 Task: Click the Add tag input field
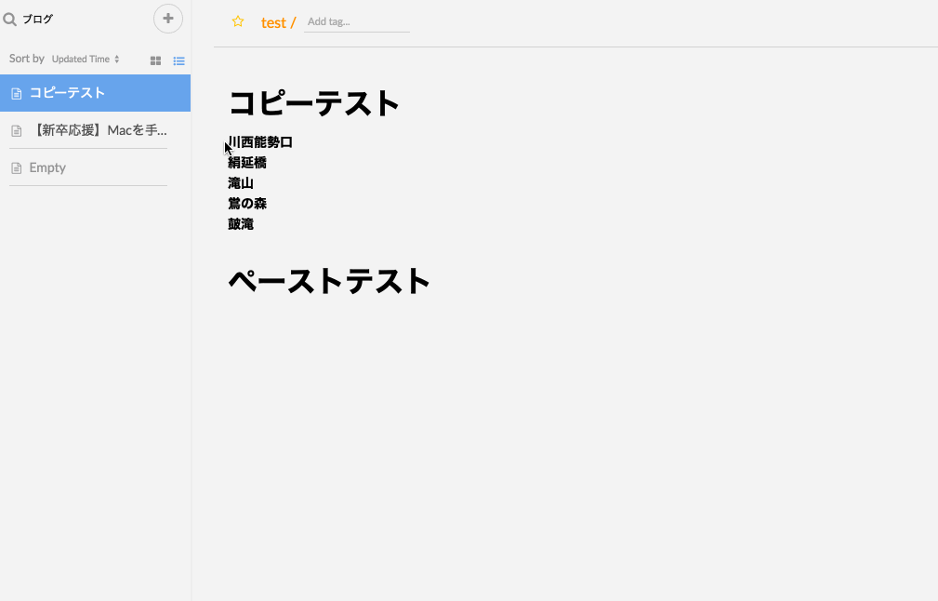[357, 21]
